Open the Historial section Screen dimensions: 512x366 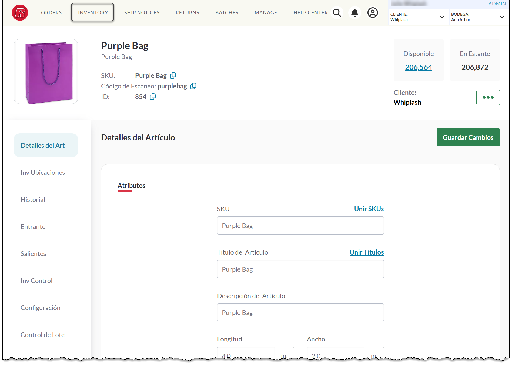tap(33, 200)
